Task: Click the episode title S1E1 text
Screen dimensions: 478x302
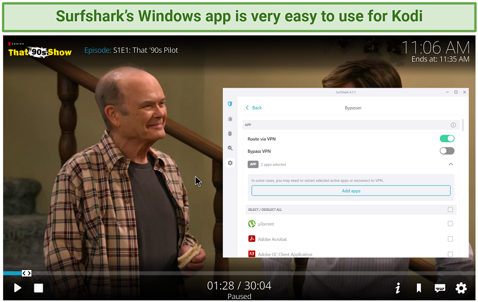Action: click(145, 50)
